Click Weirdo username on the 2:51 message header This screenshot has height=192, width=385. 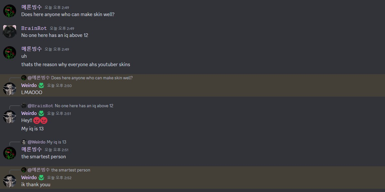[29, 113]
